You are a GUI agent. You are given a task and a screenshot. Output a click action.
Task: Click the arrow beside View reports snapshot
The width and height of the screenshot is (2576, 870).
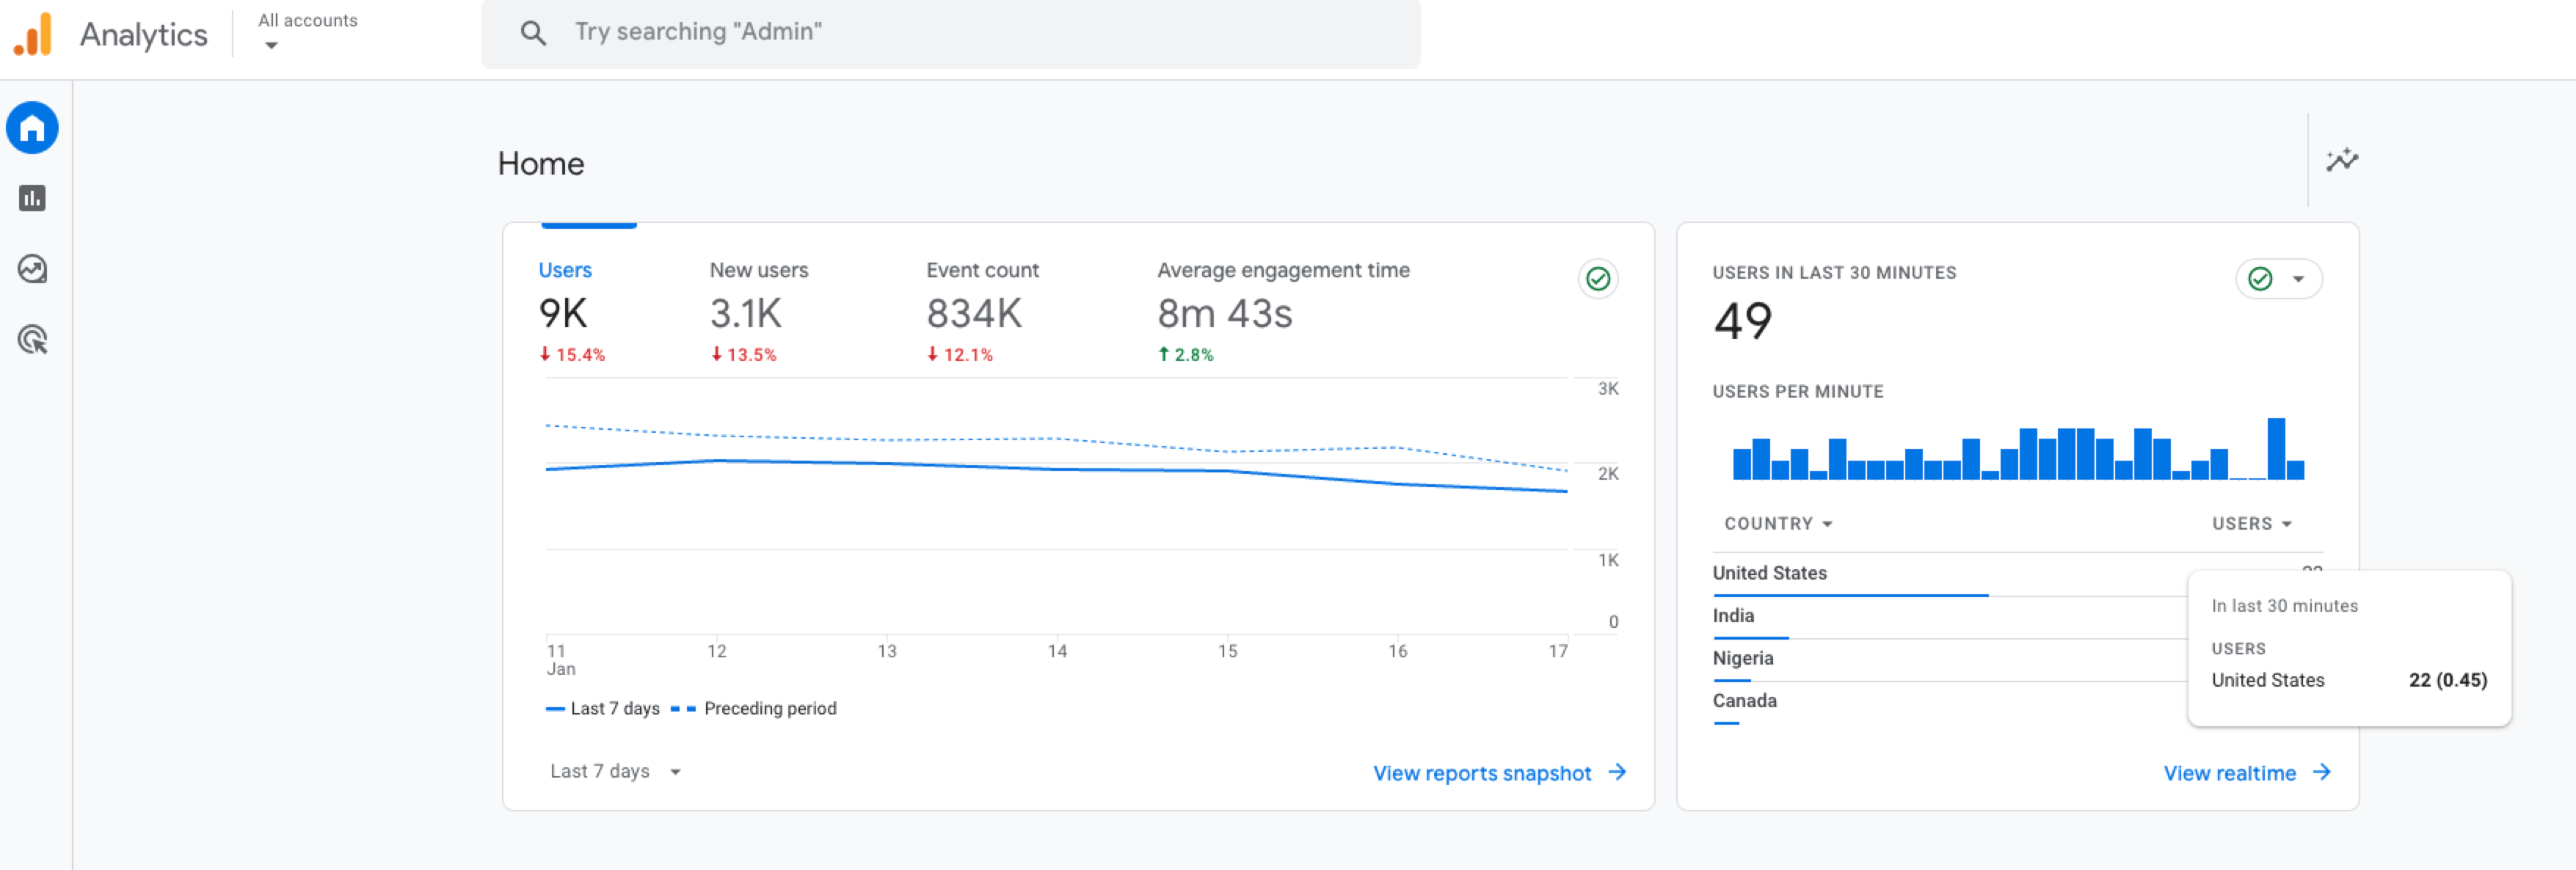coord(1617,772)
